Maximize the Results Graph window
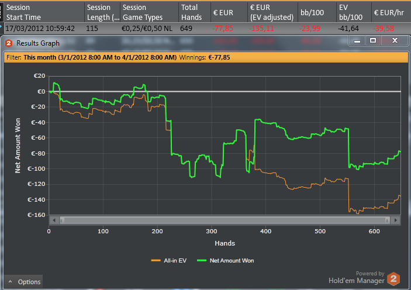Screen dimensions: 411x290 [x=373, y=41]
